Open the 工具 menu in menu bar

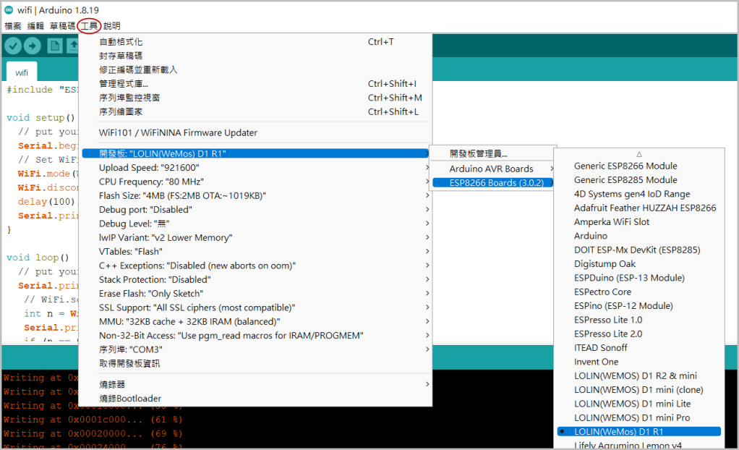(89, 25)
